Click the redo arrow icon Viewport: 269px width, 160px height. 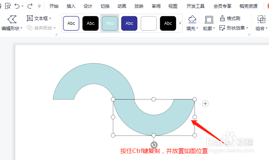click(x=30, y=6)
